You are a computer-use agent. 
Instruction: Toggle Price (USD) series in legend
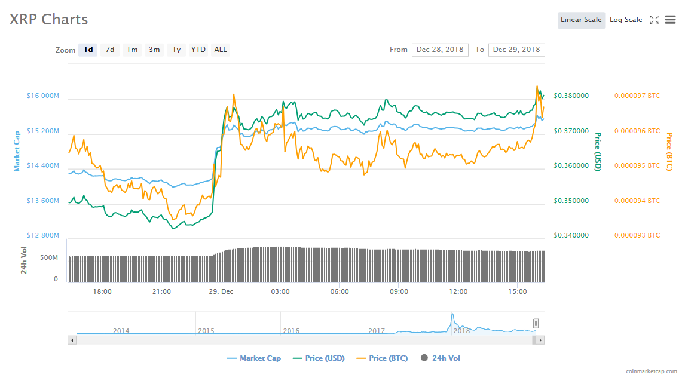click(319, 358)
